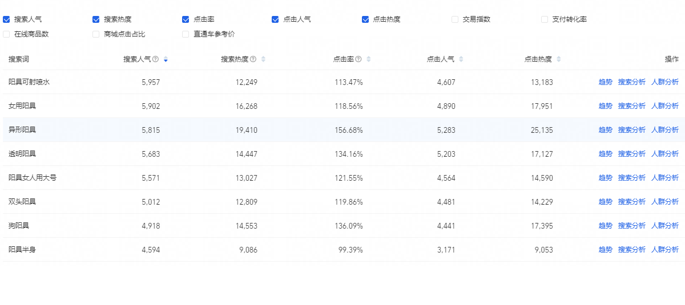Uncheck the 点击热度 checkbox

tap(365, 19)
